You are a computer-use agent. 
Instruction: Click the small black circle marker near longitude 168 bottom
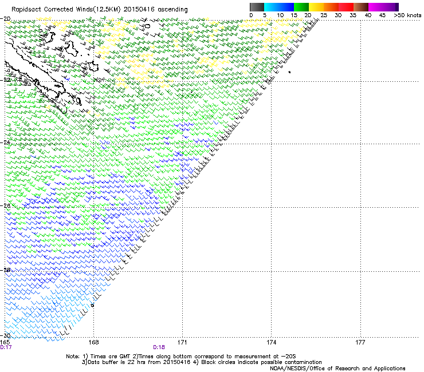point(92,305)
